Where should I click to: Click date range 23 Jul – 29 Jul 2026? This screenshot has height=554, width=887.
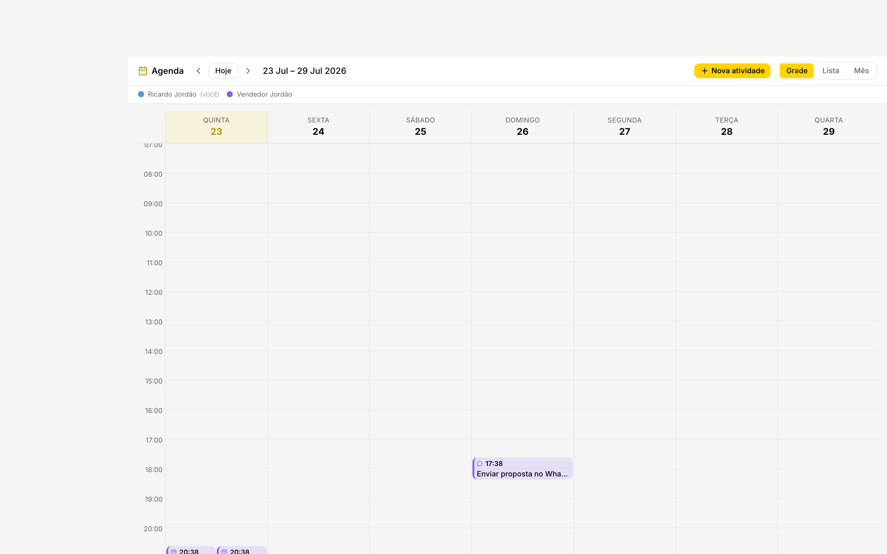pos(304,71)
